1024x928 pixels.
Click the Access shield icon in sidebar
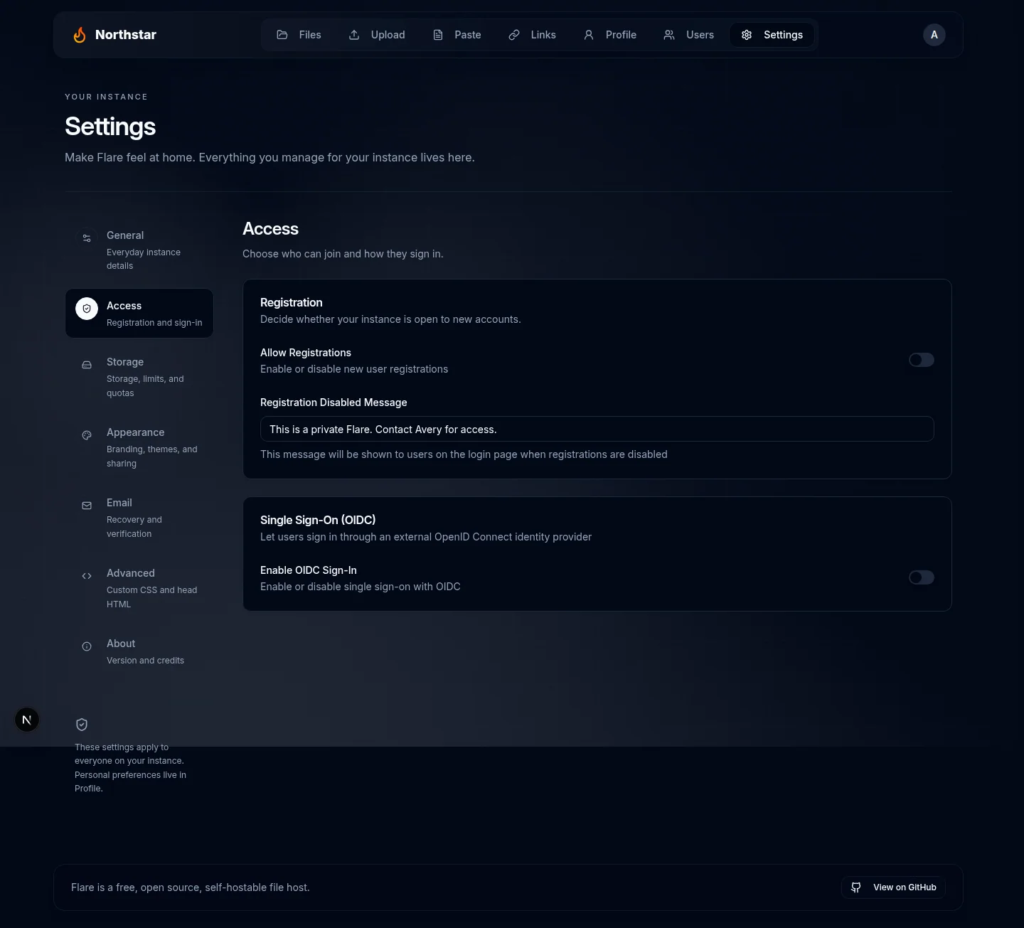(87, 309)
